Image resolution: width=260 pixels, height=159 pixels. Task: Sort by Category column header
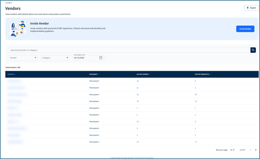click(x=94, y=74)
